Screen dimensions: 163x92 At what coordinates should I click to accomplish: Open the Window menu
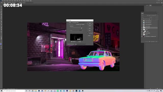coord(28,1)
